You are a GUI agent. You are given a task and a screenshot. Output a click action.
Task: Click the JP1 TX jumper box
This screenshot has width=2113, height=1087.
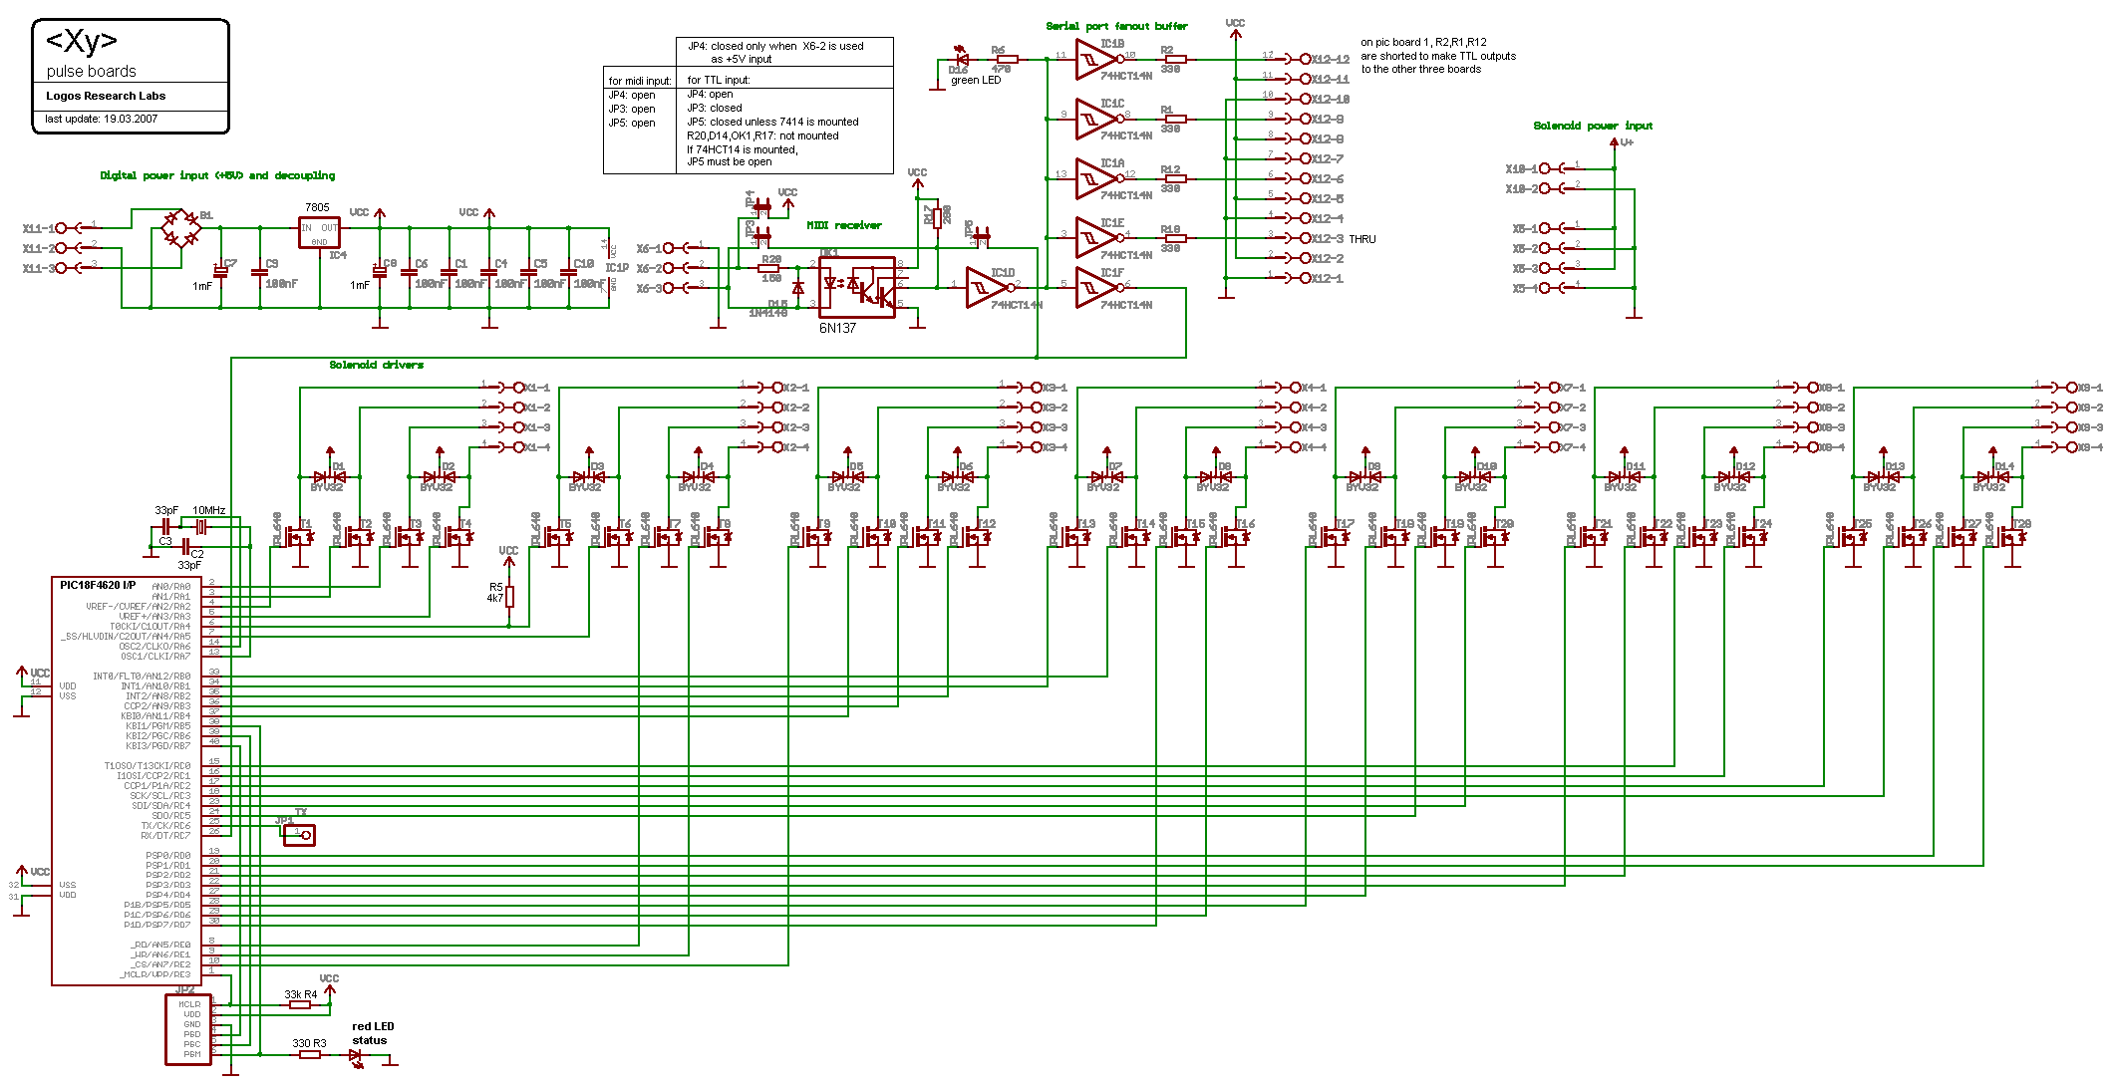[x=299, y=835]
